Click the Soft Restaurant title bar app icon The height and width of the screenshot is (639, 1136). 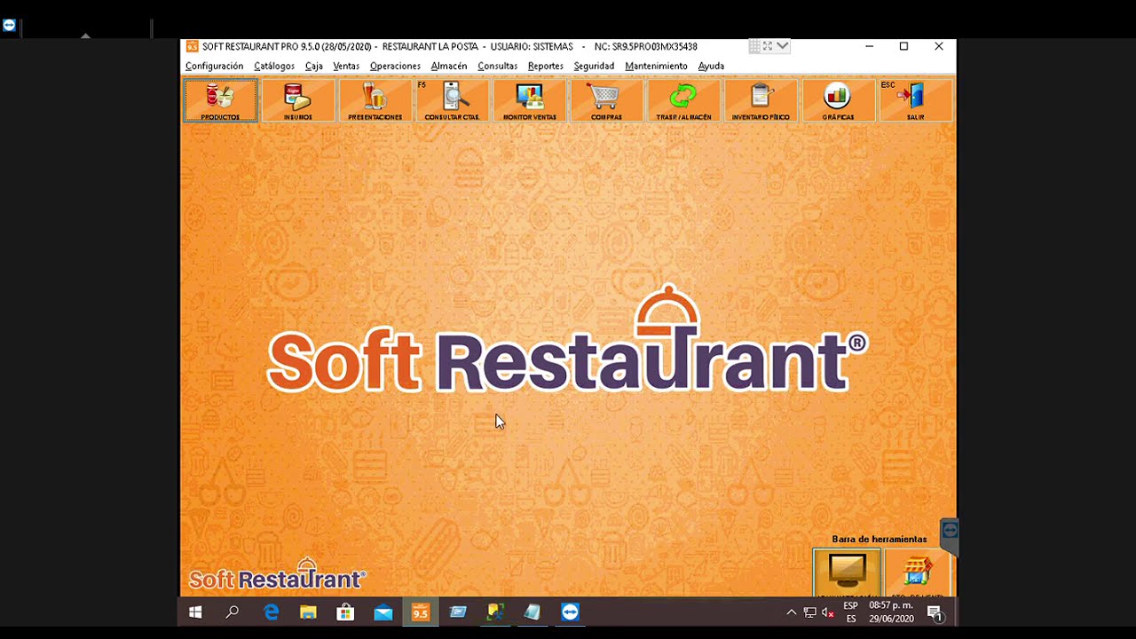[x=192, y=46]
